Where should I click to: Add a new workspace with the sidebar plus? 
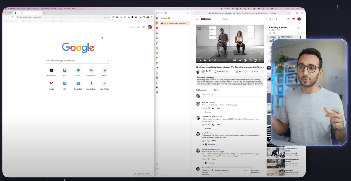(x=157, y=98)
